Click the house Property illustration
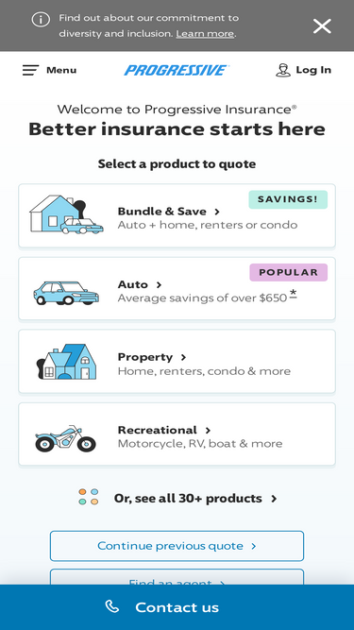This screenshot has height=630, width=354. (x=67, y=362)
